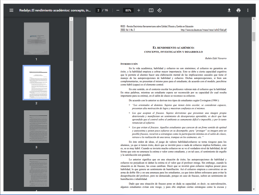
Task: Click the 'INTRODUCCIÓN' section heading
Action: [x=129, y=64]
